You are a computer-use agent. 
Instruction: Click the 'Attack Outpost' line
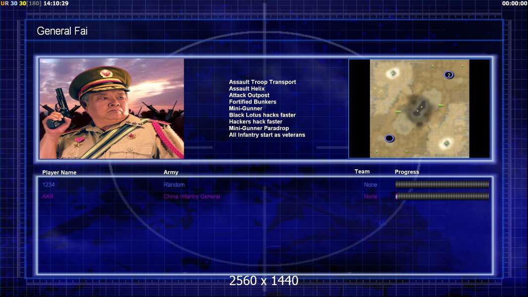(x=249, y=95)
